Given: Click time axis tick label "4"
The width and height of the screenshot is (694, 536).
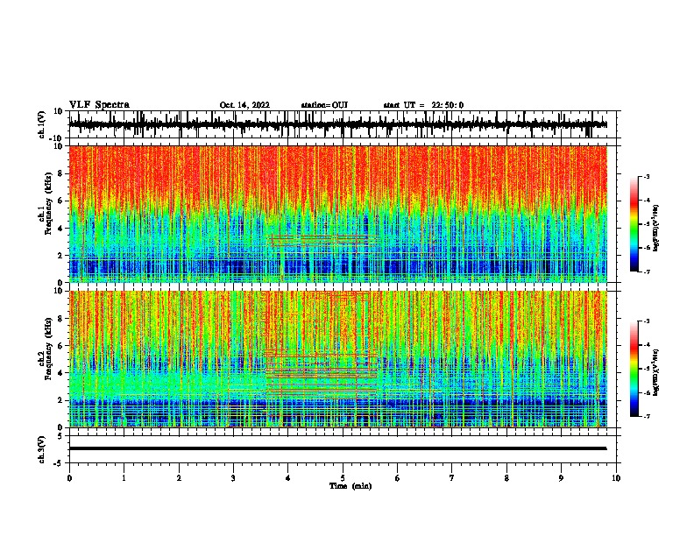Looking at the screenshot, I should [288, 478].
